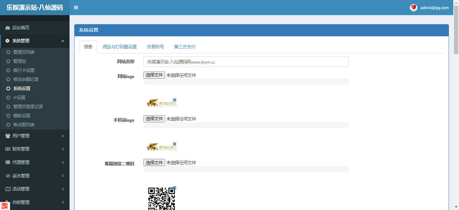
Task: Choose a file for 网站logo
Action: (x=154, y=75)
